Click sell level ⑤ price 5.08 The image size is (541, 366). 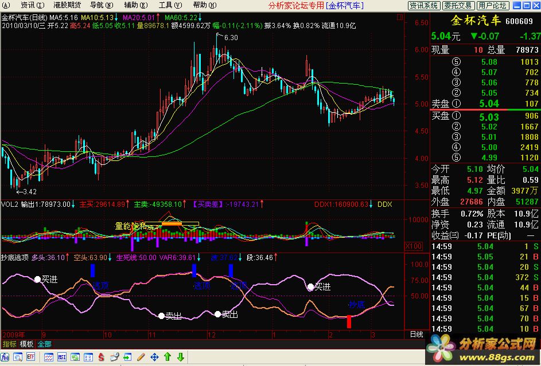pyautogui.click(x=489, y=62)
